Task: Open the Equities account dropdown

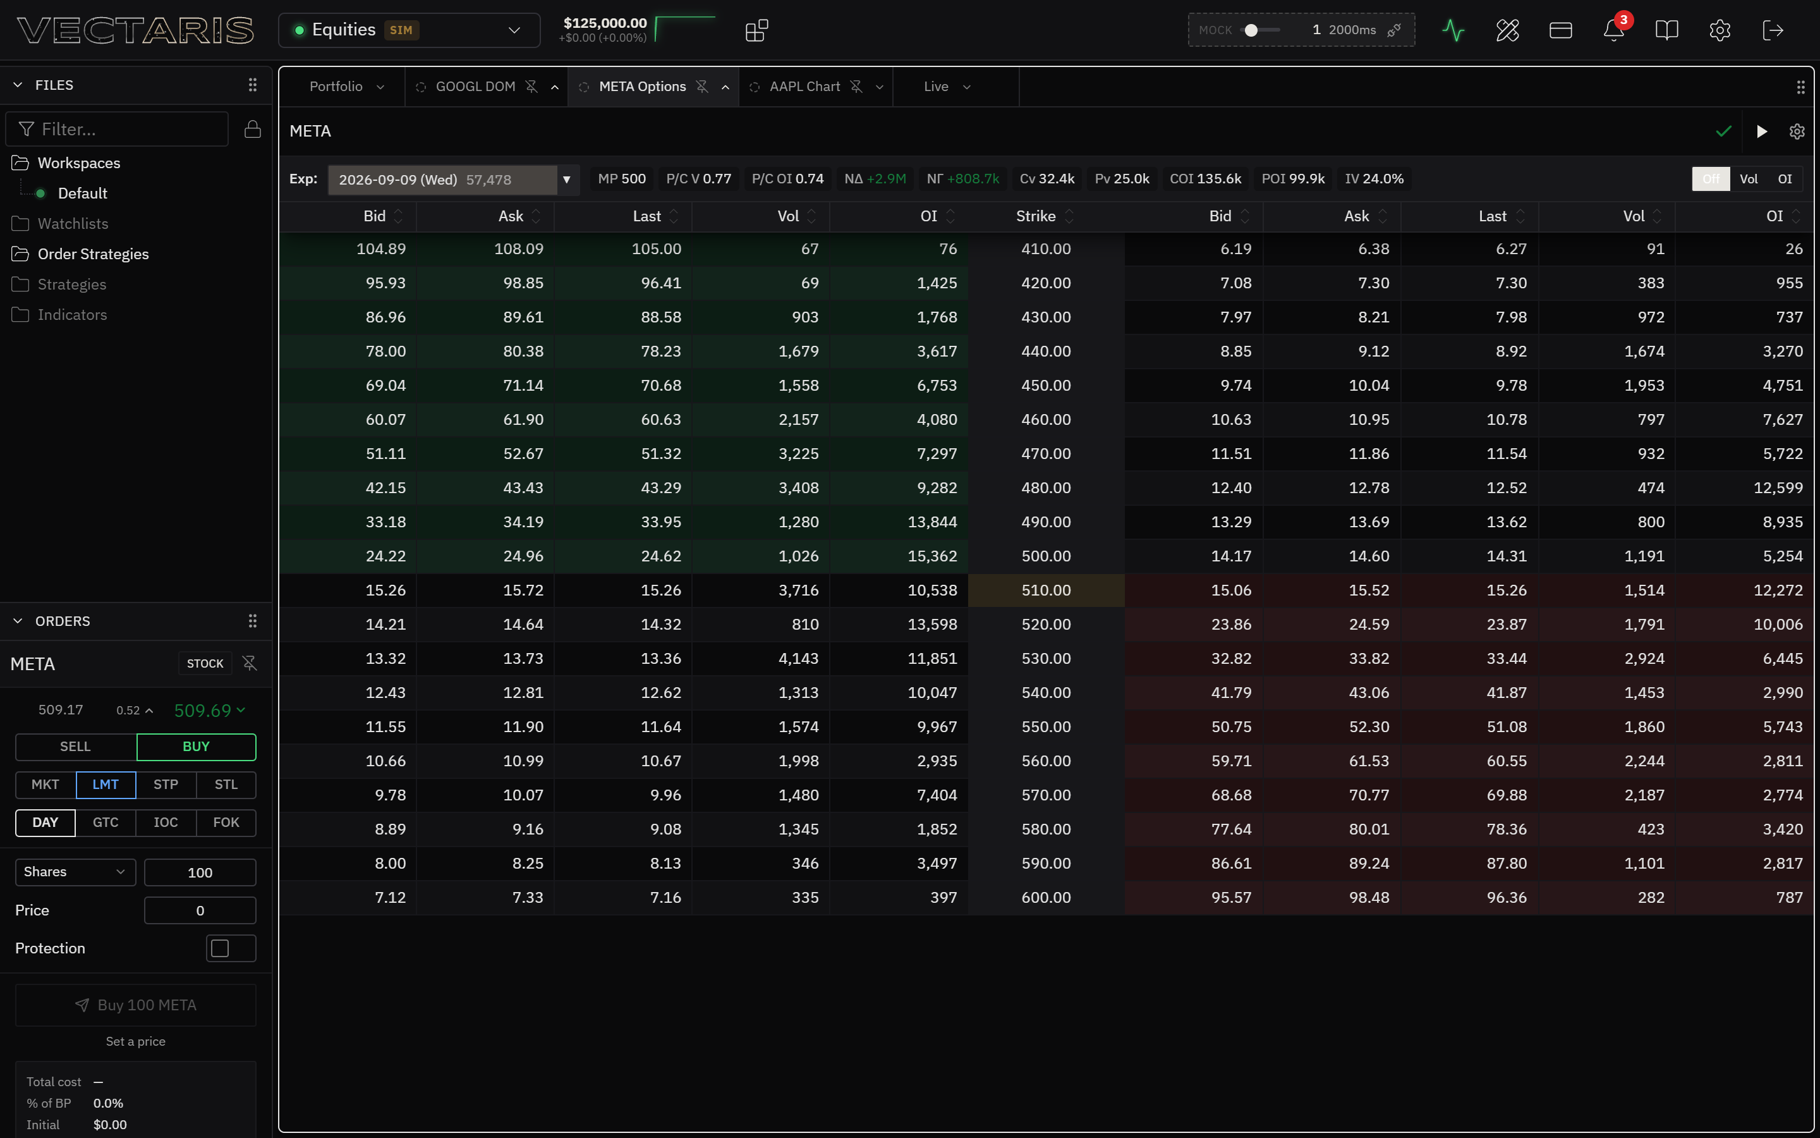Action: point(409,30)
